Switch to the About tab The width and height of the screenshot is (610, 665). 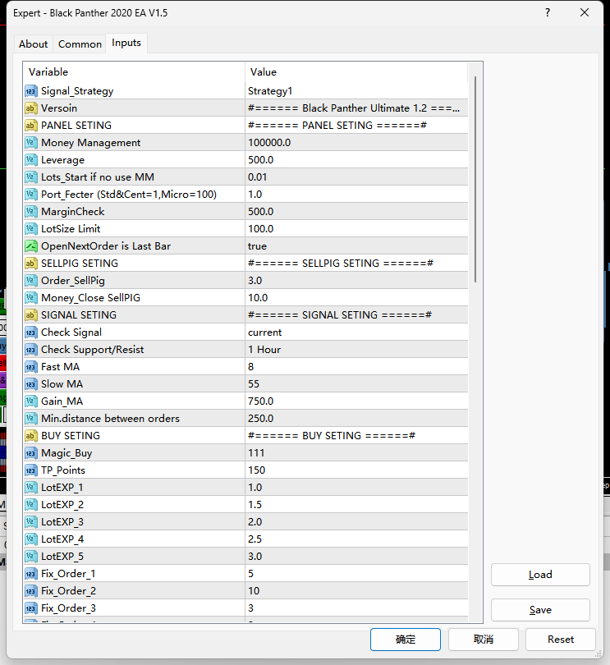pos(33,44)
